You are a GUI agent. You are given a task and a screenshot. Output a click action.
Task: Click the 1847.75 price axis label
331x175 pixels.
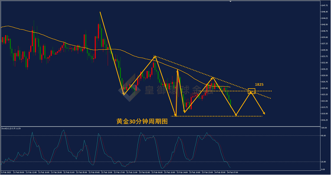tap(325, 5)
